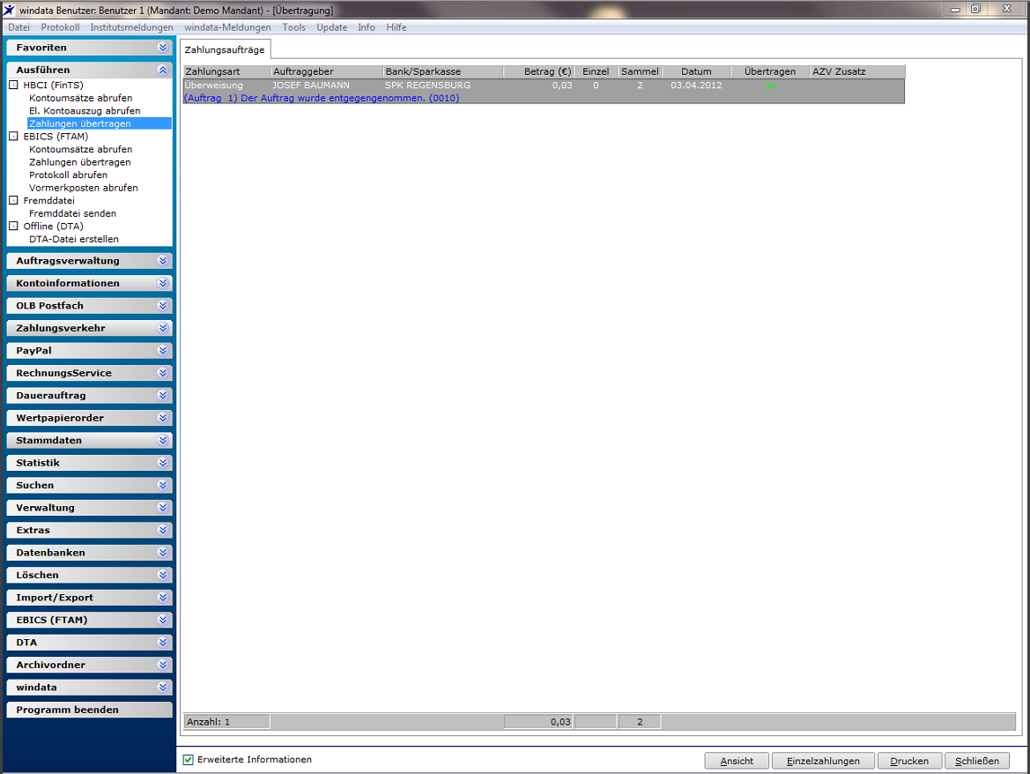Expand the OLB Postfach section chevron
The width and height of the screenshot is (1030, 774).
(163, 306)
